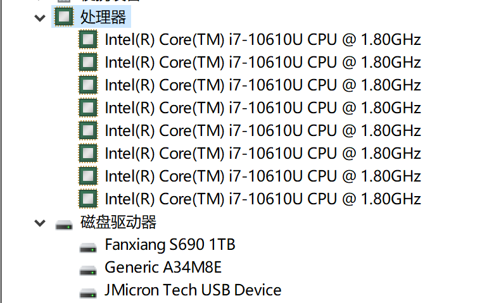
Task: Select the fifth Intel Core i7-10610U entry text
Action: [263, 131]
